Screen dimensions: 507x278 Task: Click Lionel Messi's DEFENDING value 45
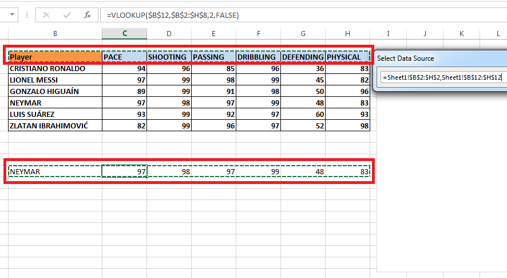pos(303,80)
